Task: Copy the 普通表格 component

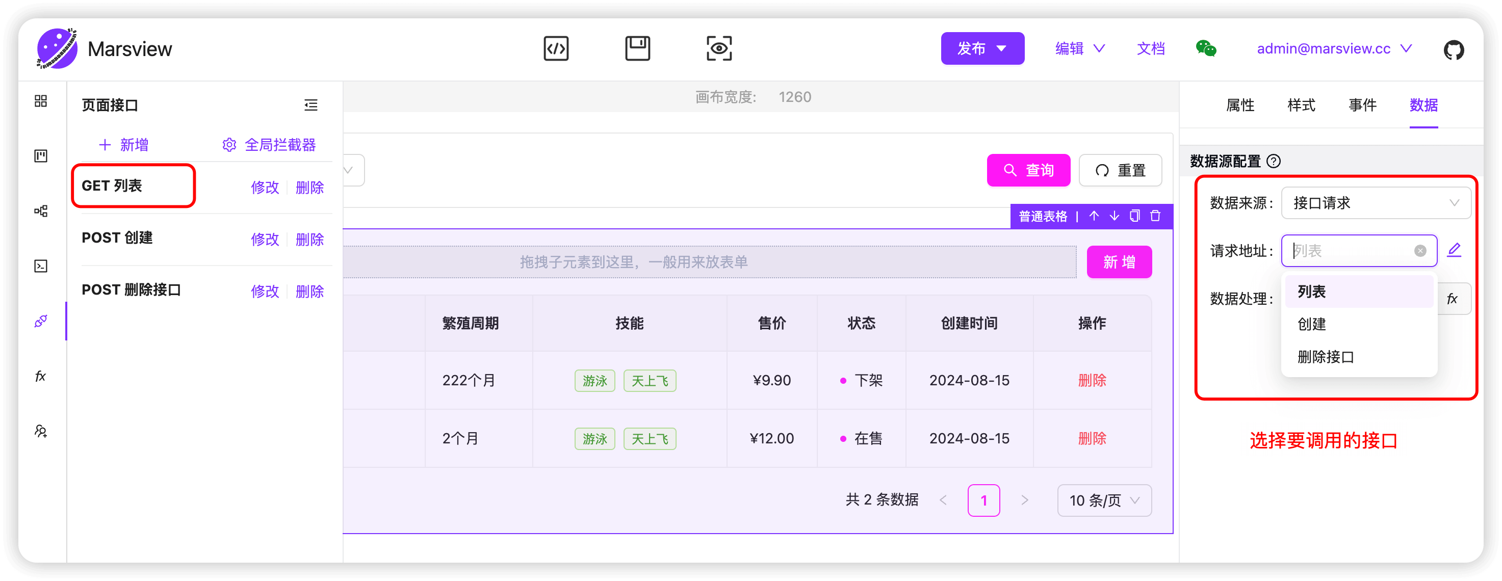Action: click(x=1135, y=216)
